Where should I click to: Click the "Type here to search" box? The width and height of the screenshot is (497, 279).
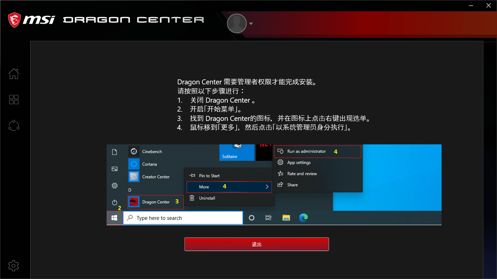pyautogui.click(x=183, y=218)
